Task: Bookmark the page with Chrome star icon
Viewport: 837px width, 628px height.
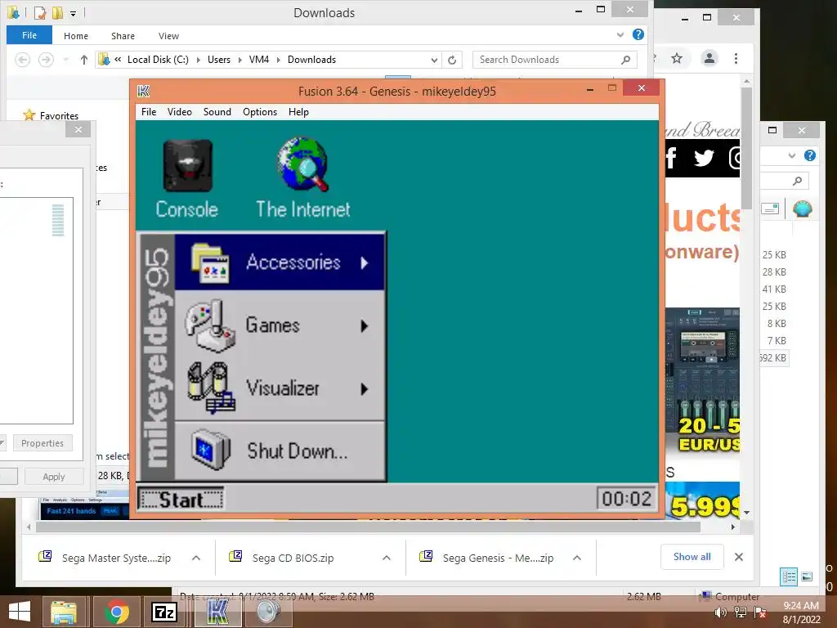Action: tap(677, 58)
